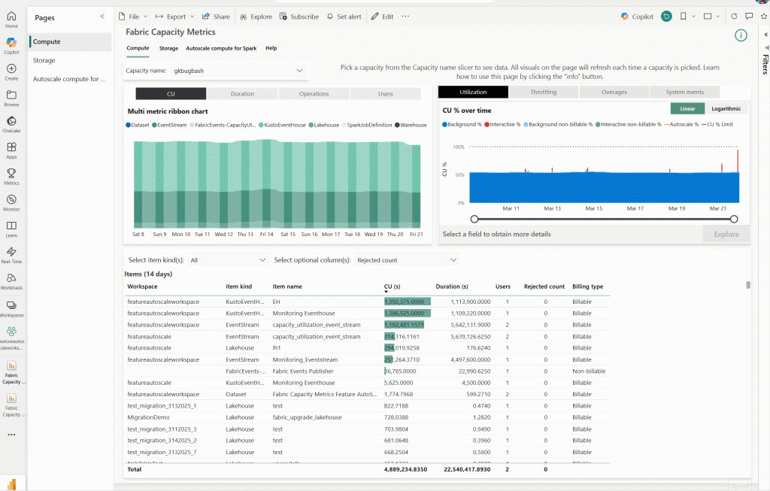Switch ribbon chart to Duration tab

click(x=242, y=94)
